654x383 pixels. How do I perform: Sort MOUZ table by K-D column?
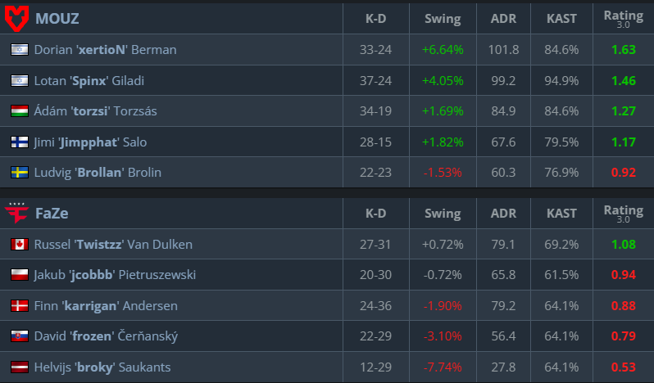click(376, 19)
